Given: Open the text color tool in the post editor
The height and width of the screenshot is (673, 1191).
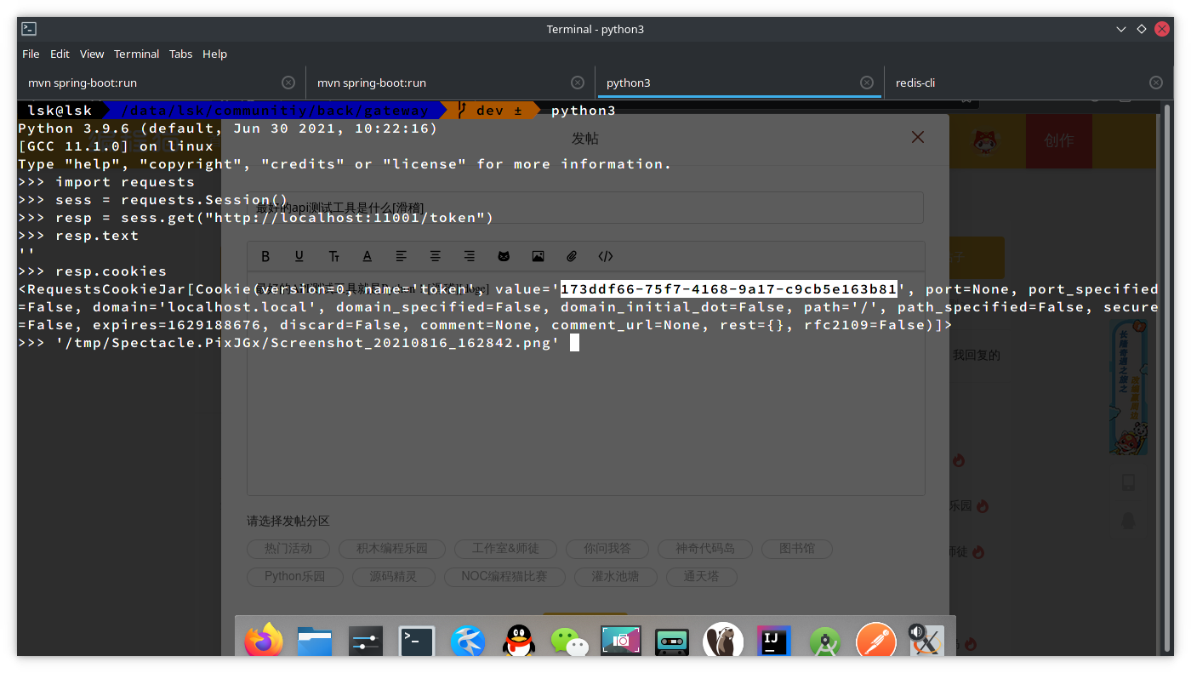Looking at the screenshot, I should tap(368, 256).
